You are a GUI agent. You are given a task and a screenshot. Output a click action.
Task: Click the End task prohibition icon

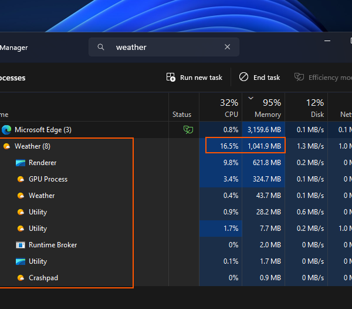point(243,77)
